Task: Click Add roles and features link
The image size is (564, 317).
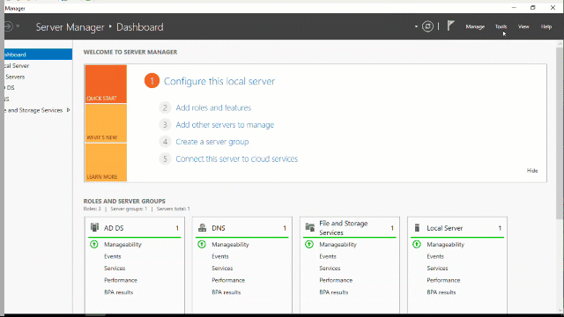Action: [213, 107]
